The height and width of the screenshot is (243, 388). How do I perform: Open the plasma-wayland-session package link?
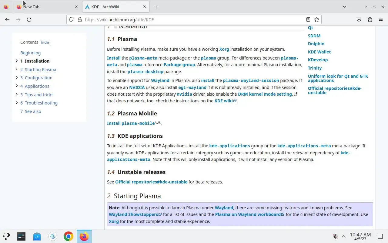pyautogui.click(x=251, y=80)
